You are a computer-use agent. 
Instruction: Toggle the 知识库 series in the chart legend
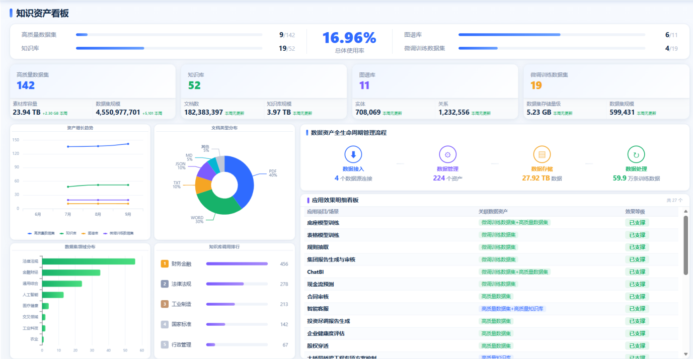click(x=68, y=233)
